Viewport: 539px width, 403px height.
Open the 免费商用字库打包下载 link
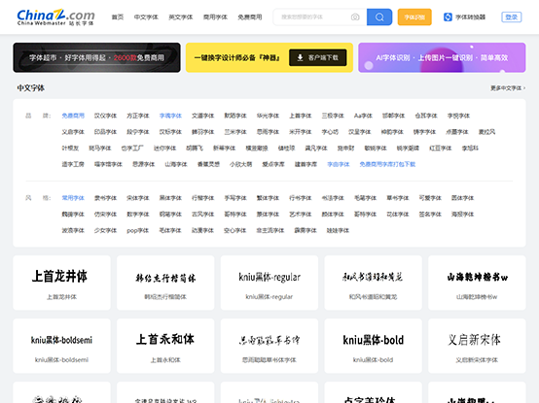pos(387,164)
